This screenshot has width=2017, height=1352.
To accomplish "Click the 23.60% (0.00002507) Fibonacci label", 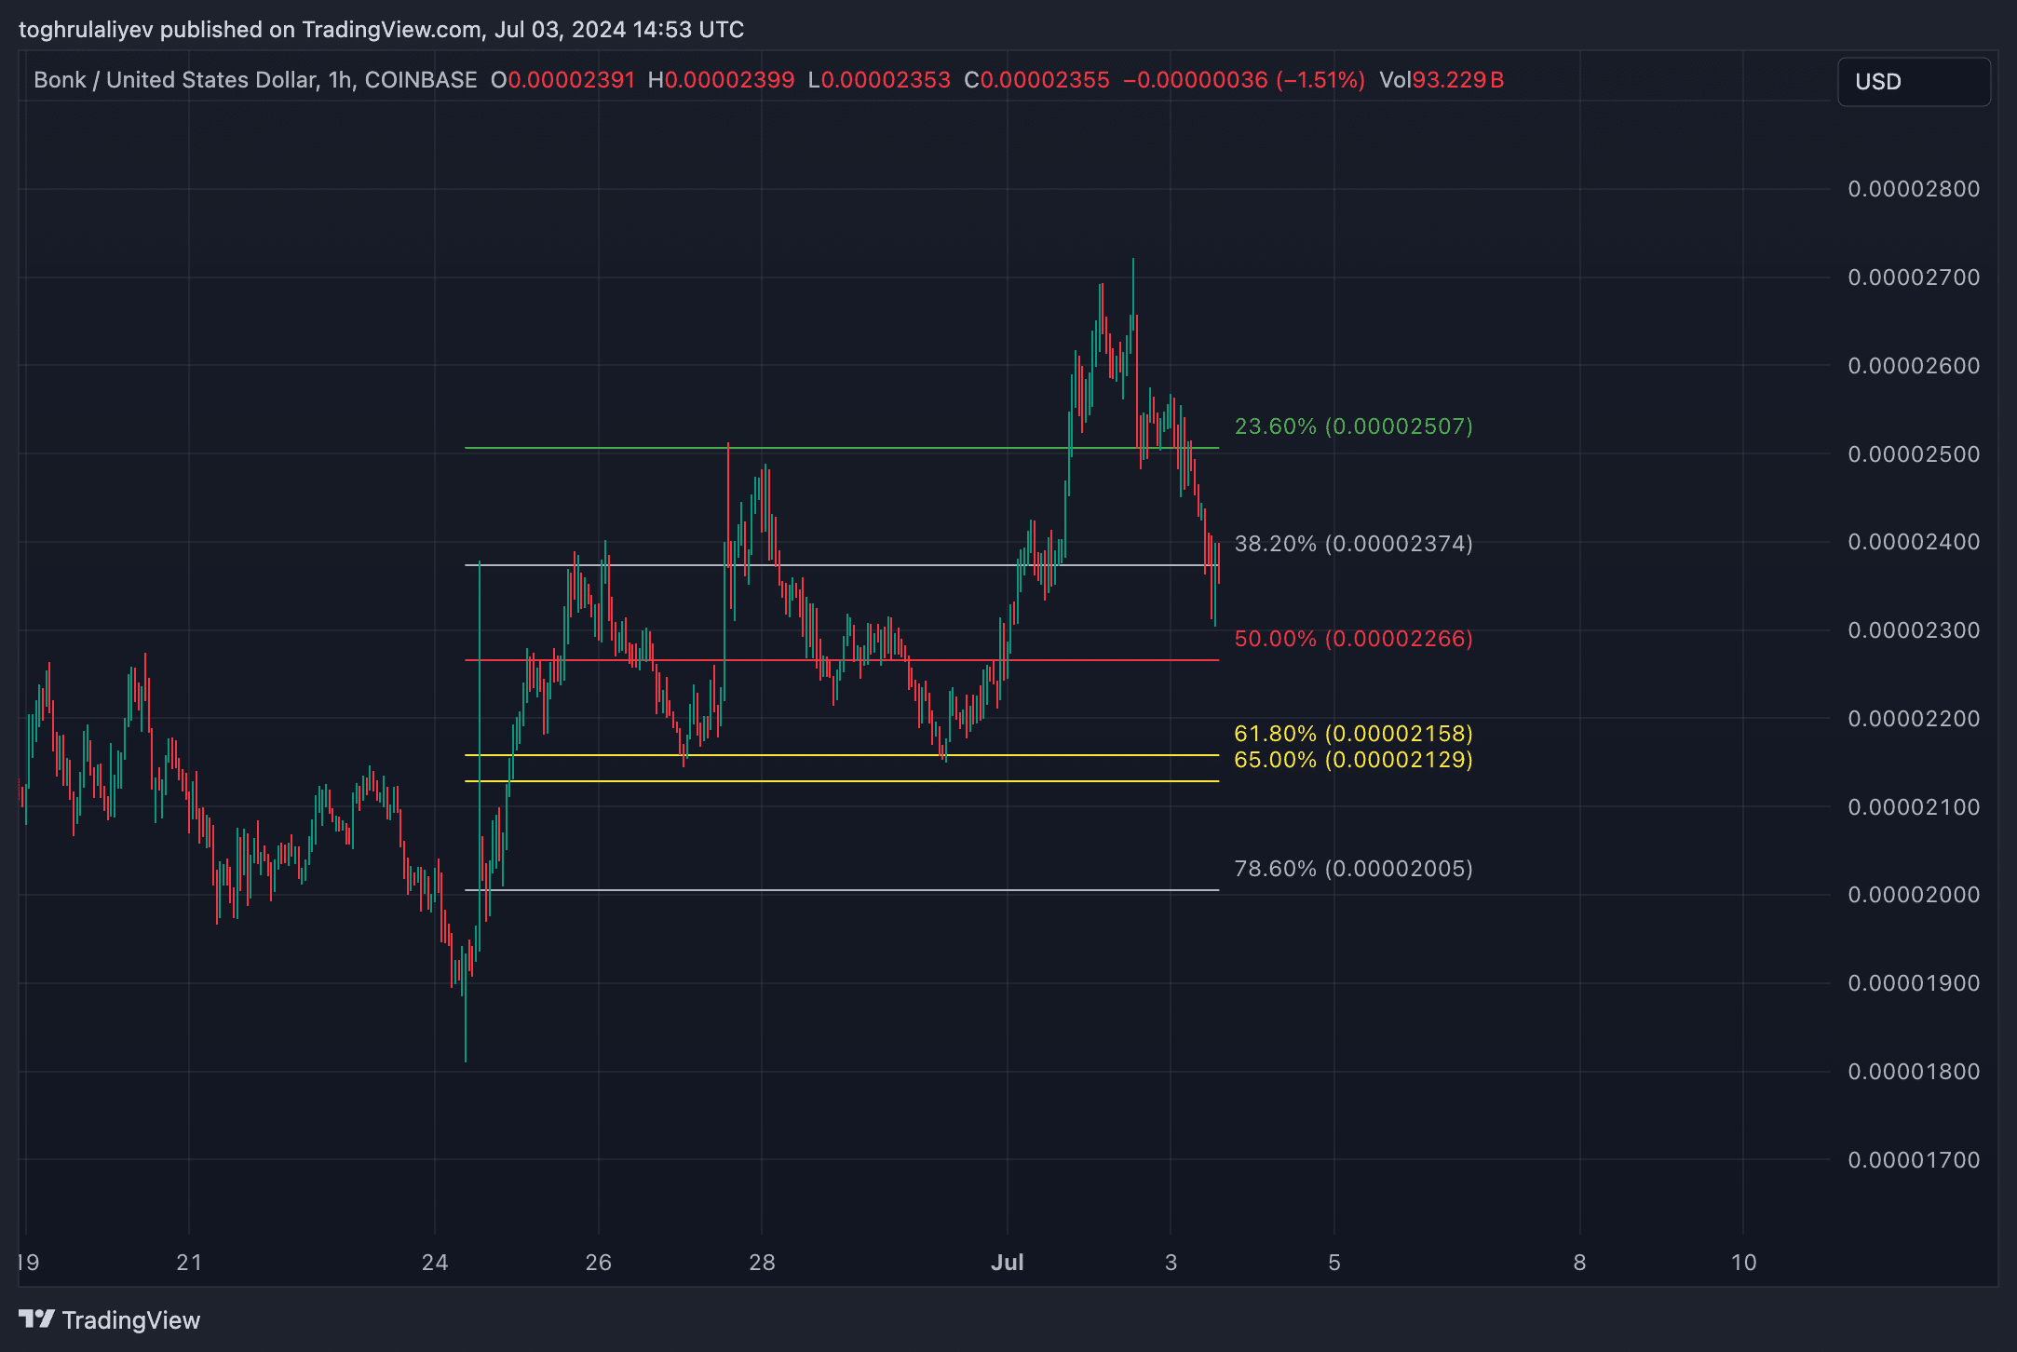I will click(1353, 426).
